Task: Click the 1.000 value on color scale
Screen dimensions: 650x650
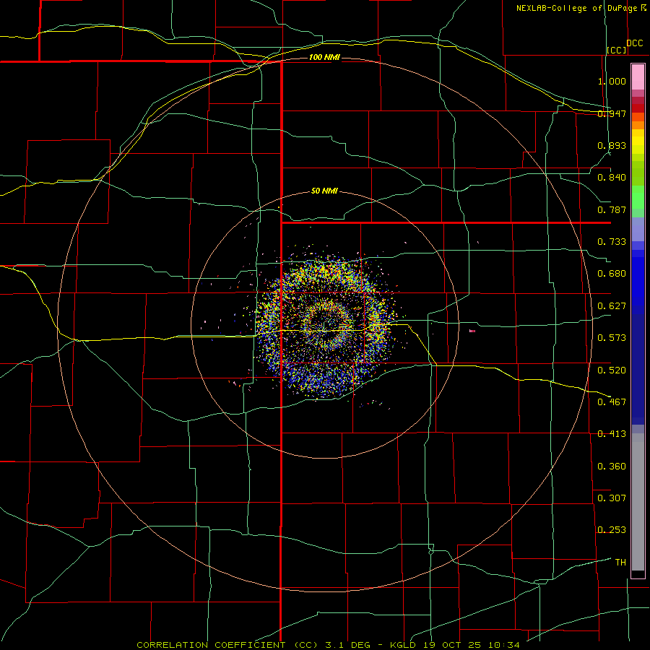Action: pyautogui.click(x=612, y=81)
